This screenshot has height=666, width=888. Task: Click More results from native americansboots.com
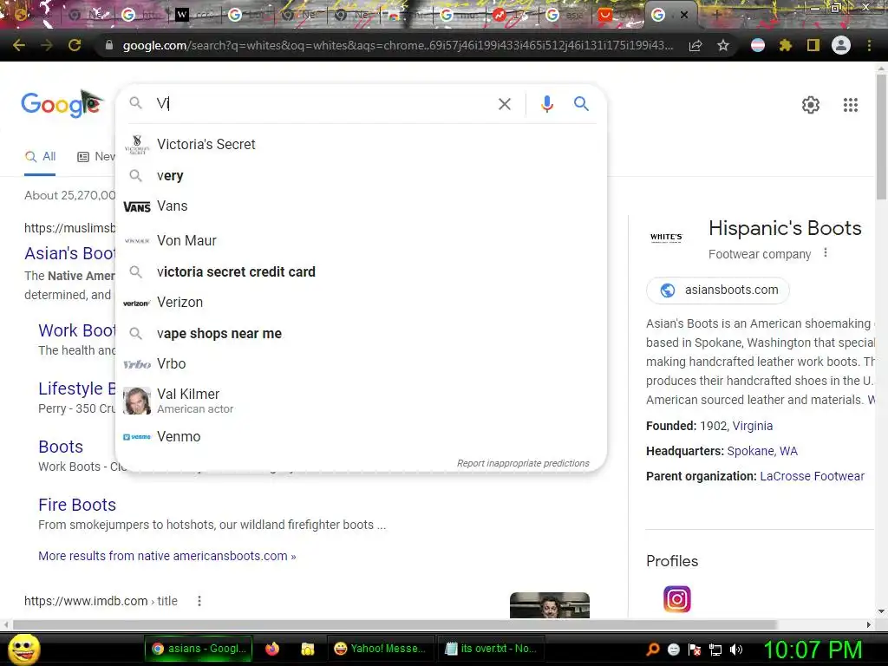click(167, 556)
